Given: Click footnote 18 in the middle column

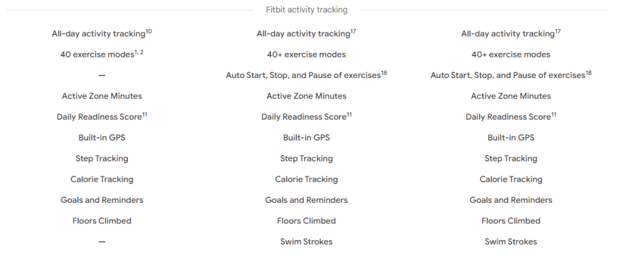Looking at the screenshot, I should 384,73.
